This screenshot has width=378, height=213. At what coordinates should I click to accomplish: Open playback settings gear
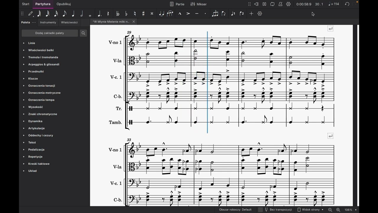coord(289,4)
